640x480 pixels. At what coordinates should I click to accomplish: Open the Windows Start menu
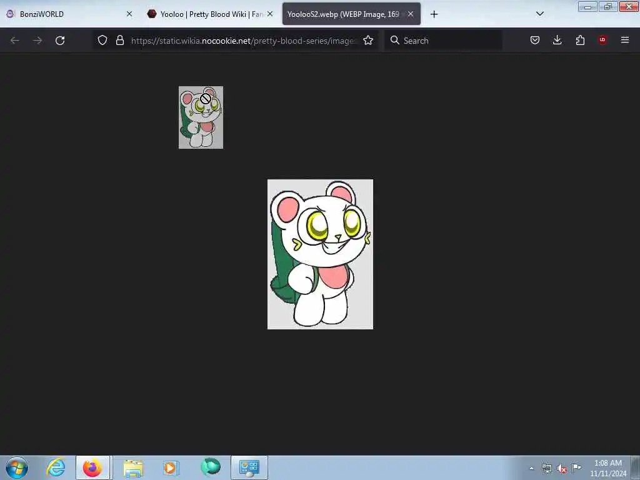[x=17, y=467]
